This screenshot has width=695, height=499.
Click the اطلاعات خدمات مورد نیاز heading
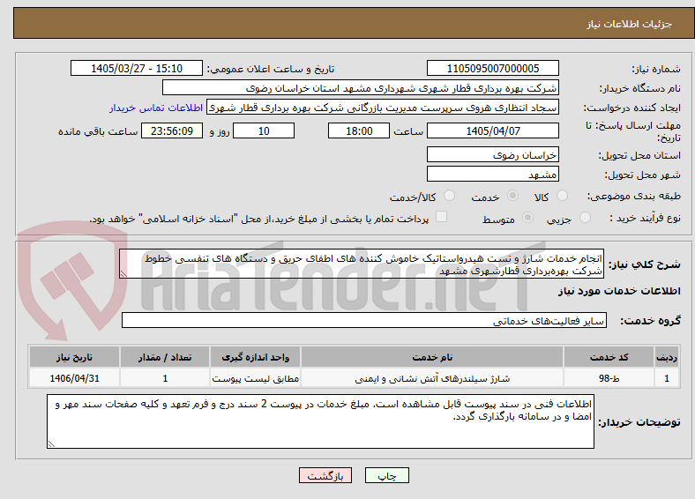[x=619, y=291]
